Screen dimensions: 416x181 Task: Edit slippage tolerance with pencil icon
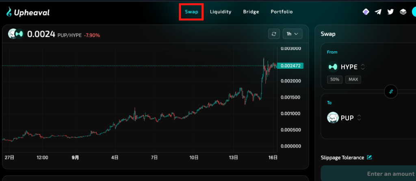369,158
